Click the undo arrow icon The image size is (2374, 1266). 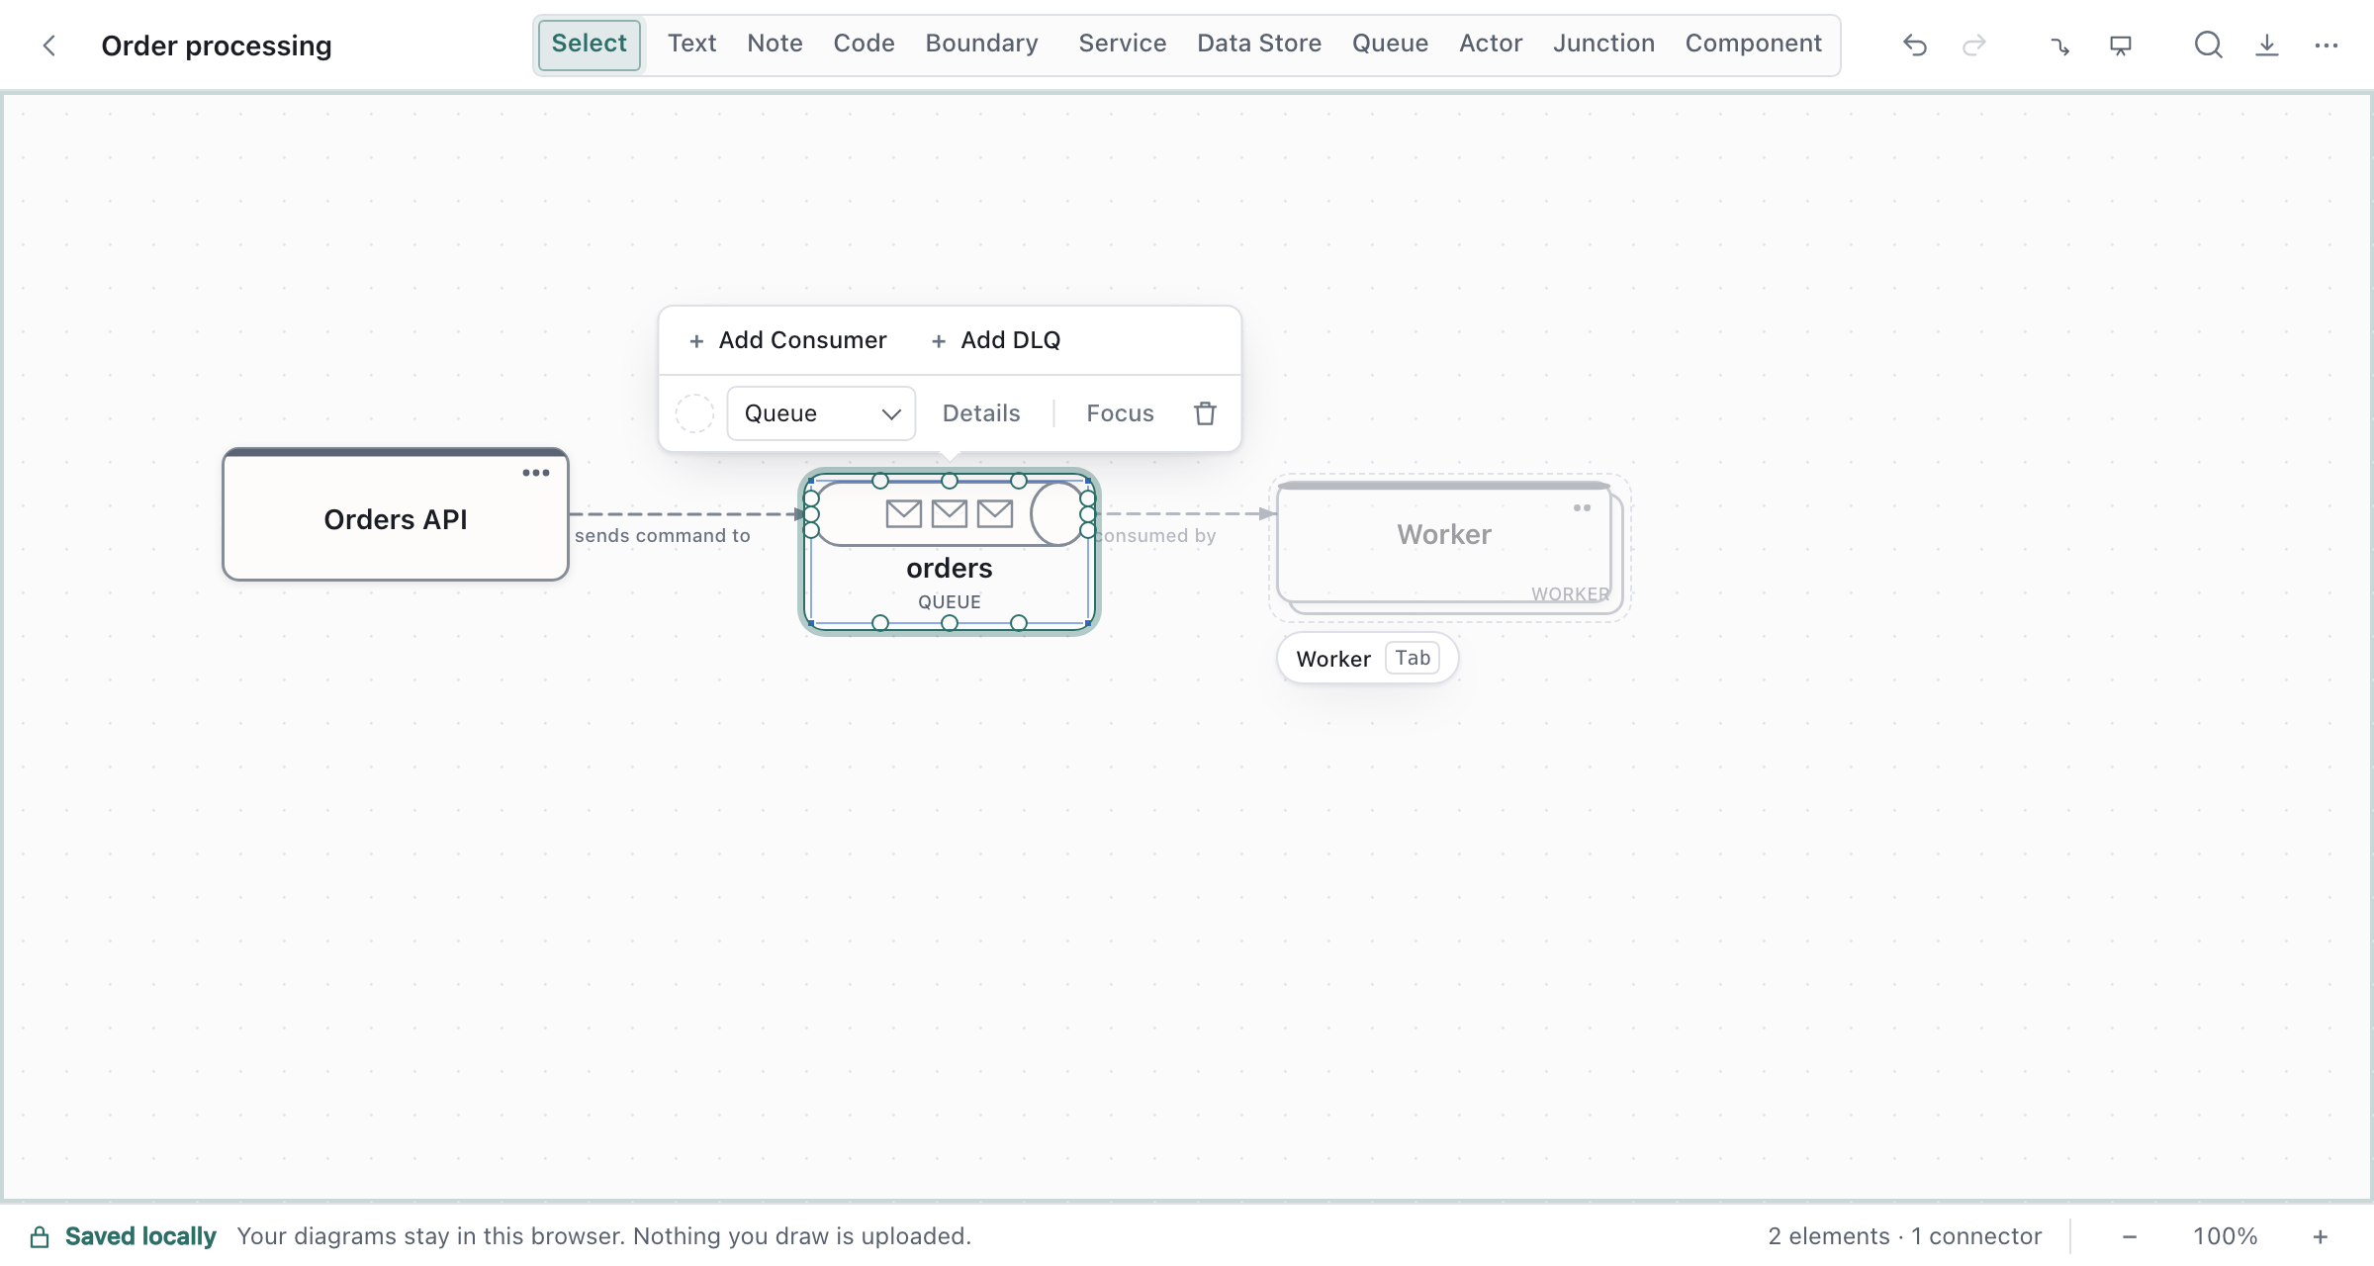[1915, 45]
